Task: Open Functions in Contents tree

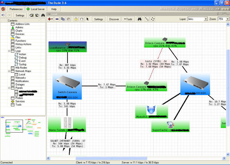Action: pos(20,41)
